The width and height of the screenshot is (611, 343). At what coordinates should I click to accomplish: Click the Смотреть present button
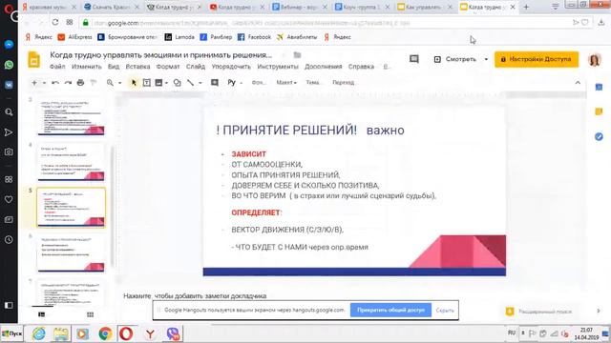coord(455,59)
